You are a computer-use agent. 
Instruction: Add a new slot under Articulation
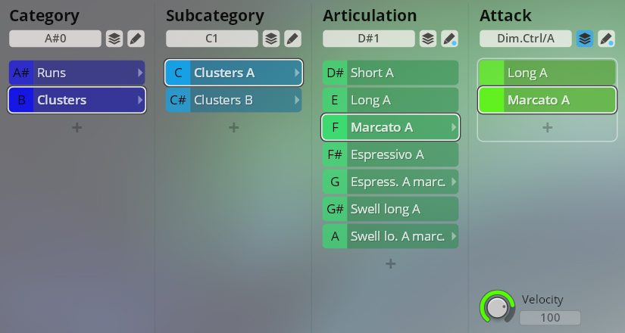[x=390, y=263]
